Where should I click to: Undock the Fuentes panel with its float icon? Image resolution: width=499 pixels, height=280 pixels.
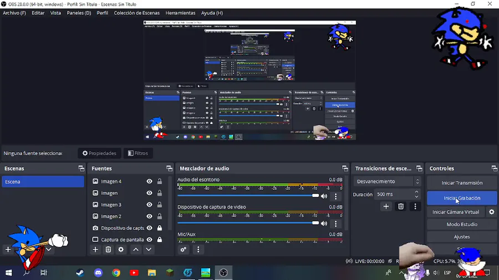pos(169,169)
